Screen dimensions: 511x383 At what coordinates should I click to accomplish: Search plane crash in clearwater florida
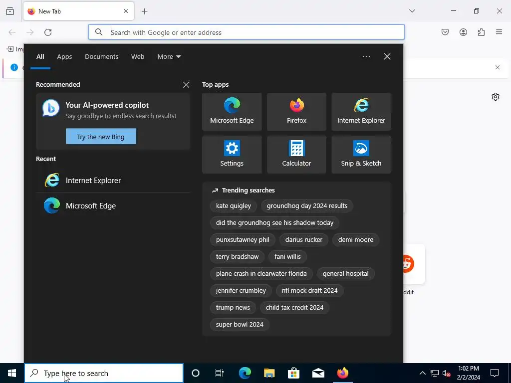coord(261,274)
